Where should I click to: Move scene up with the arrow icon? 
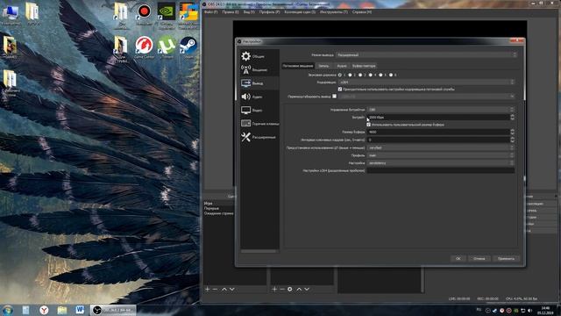coord(224,289)
